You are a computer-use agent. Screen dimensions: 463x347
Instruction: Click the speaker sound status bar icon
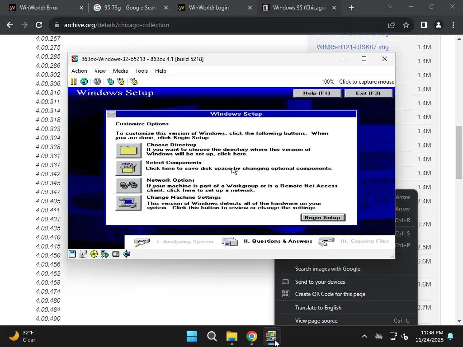(127, 254)
